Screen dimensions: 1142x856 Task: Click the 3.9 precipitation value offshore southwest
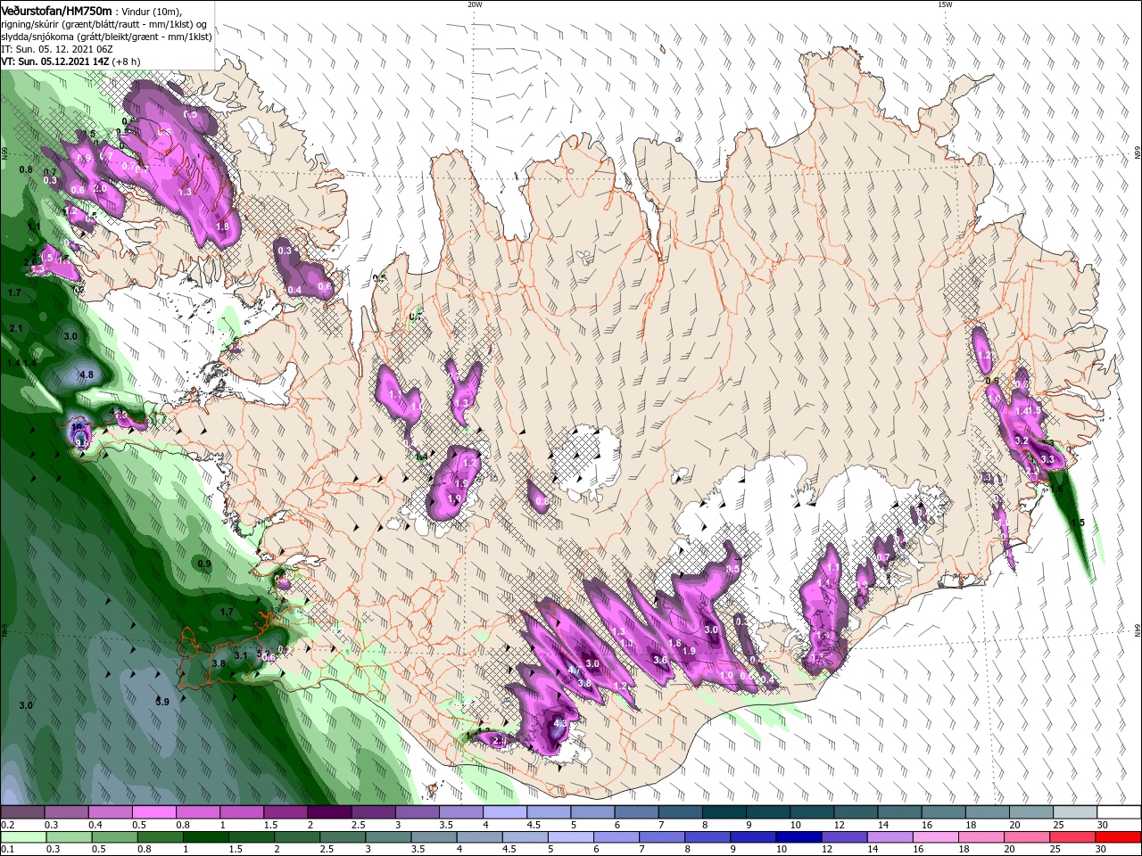point(162,702)
